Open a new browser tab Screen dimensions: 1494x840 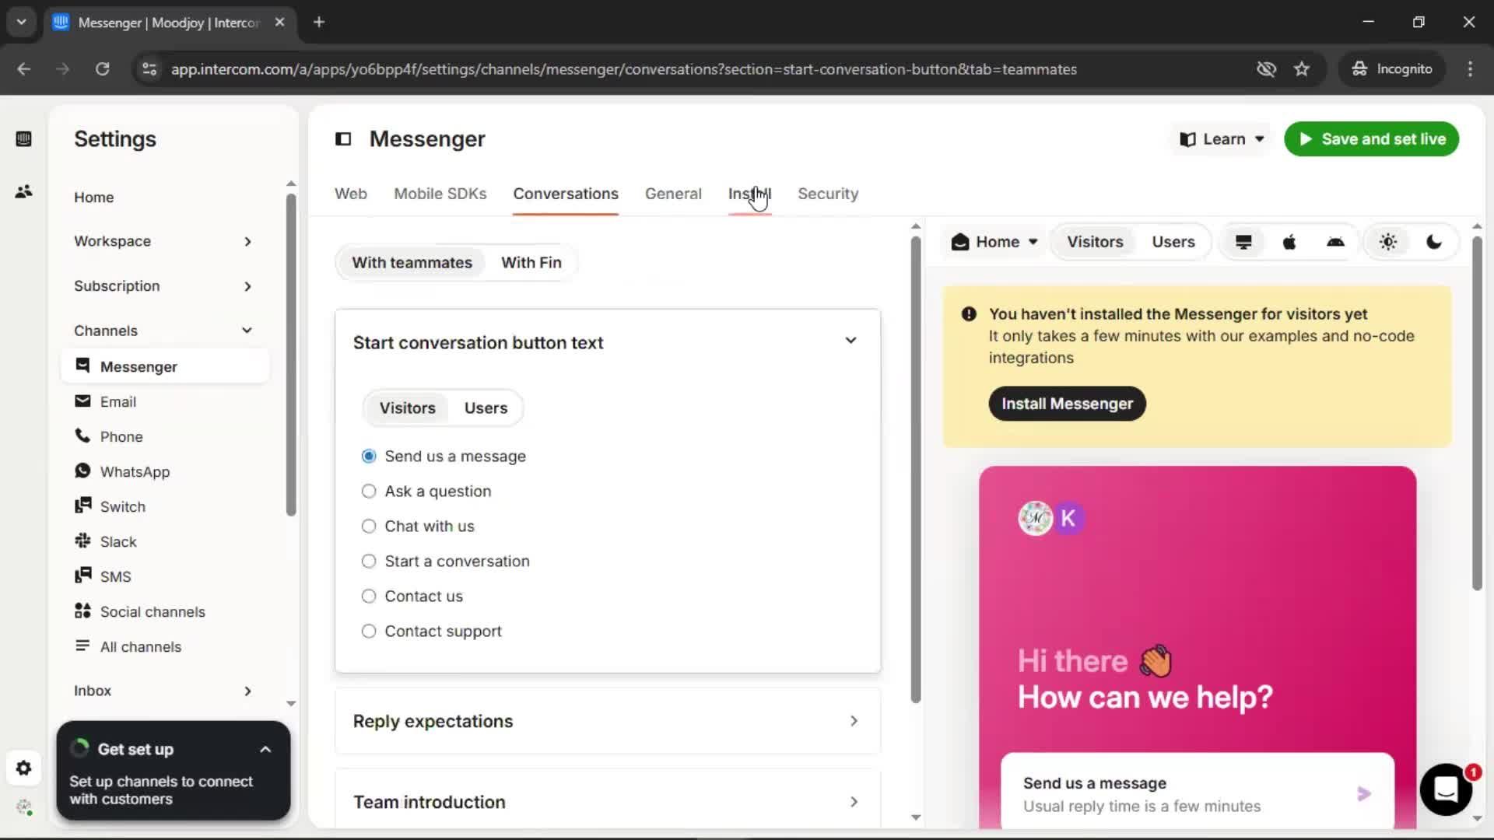click(319, 23)
